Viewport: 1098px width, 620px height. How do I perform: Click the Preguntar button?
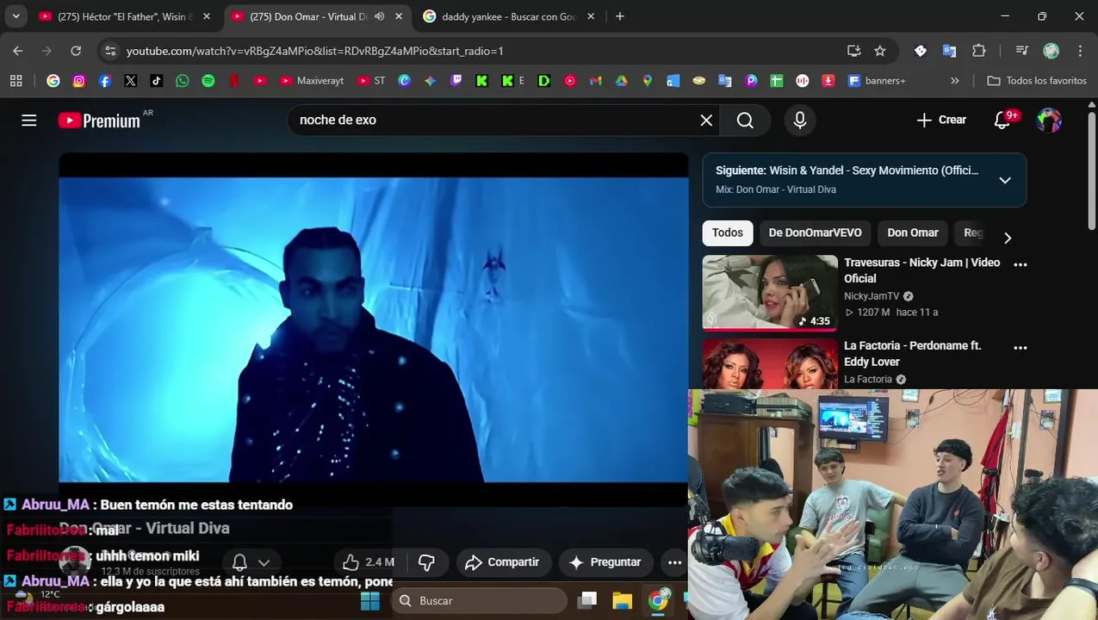[605, 562]
